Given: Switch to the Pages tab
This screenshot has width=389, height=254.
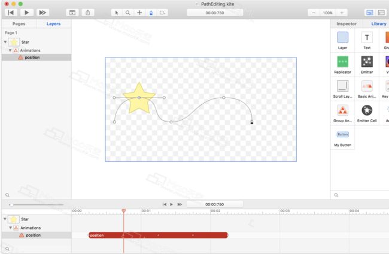Looking at the screenshot, I should [19, 23].
